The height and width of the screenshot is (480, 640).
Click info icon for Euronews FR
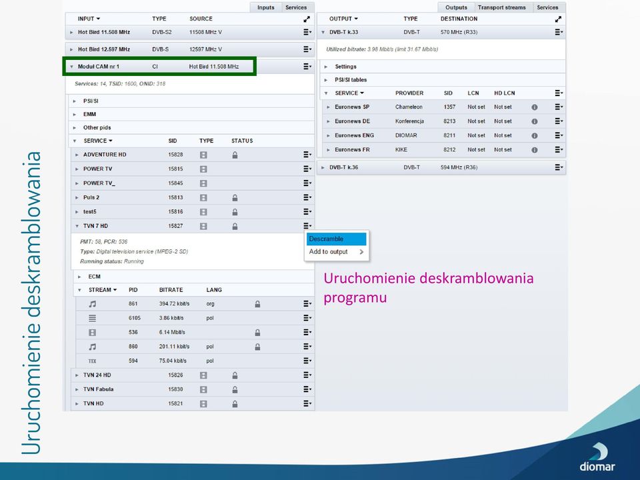(x=534, y=150)
